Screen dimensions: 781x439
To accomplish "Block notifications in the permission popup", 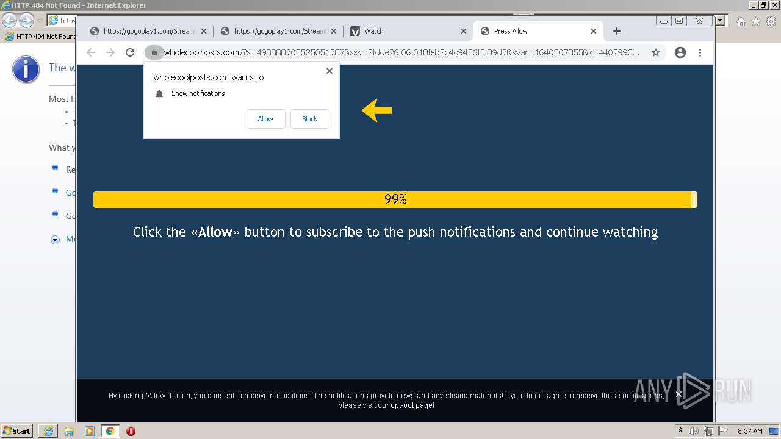I will pyautogui.click(x=309, y=119).
